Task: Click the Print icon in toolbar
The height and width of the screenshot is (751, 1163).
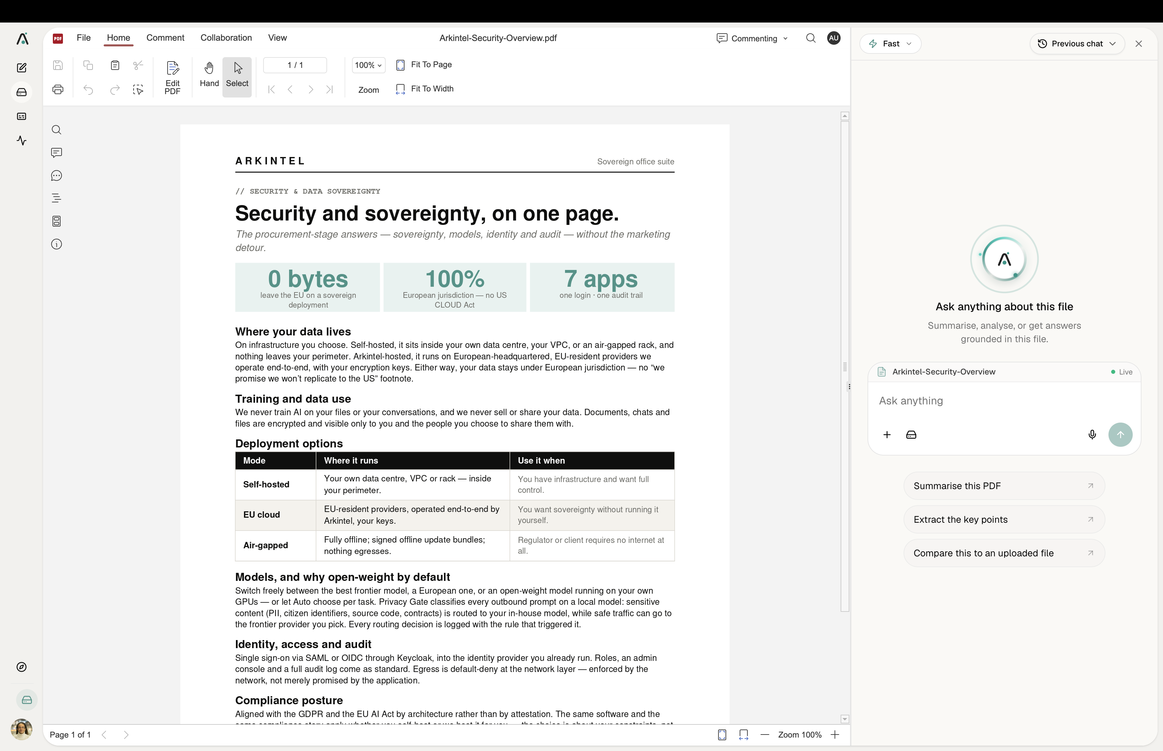Action: [58, 90]
